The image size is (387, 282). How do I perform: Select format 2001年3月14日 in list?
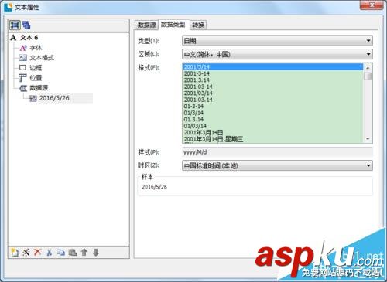pyautogui.click(x=272, y=133)
